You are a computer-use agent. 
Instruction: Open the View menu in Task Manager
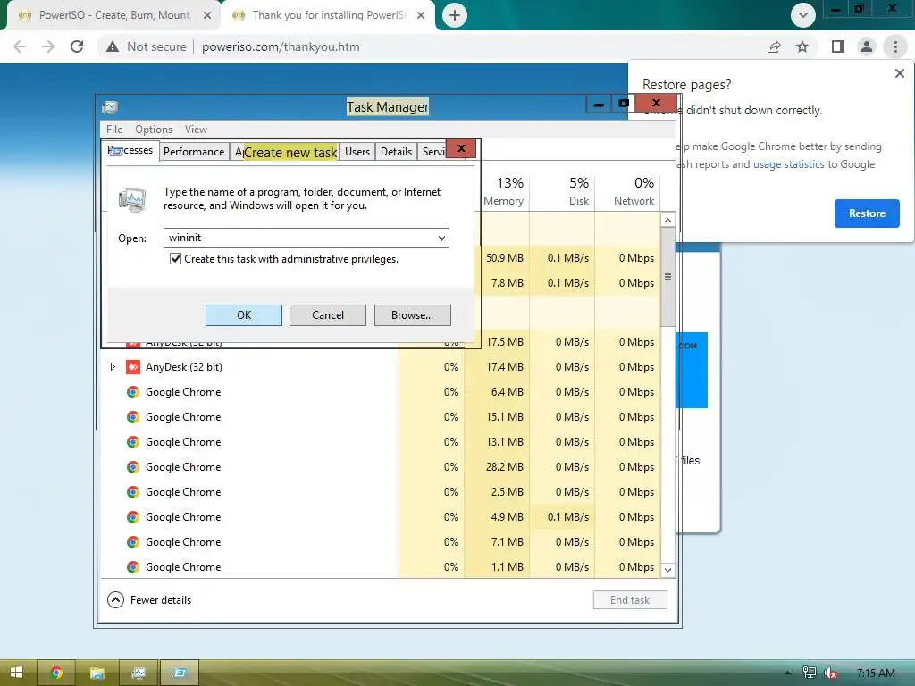[196, 129]
